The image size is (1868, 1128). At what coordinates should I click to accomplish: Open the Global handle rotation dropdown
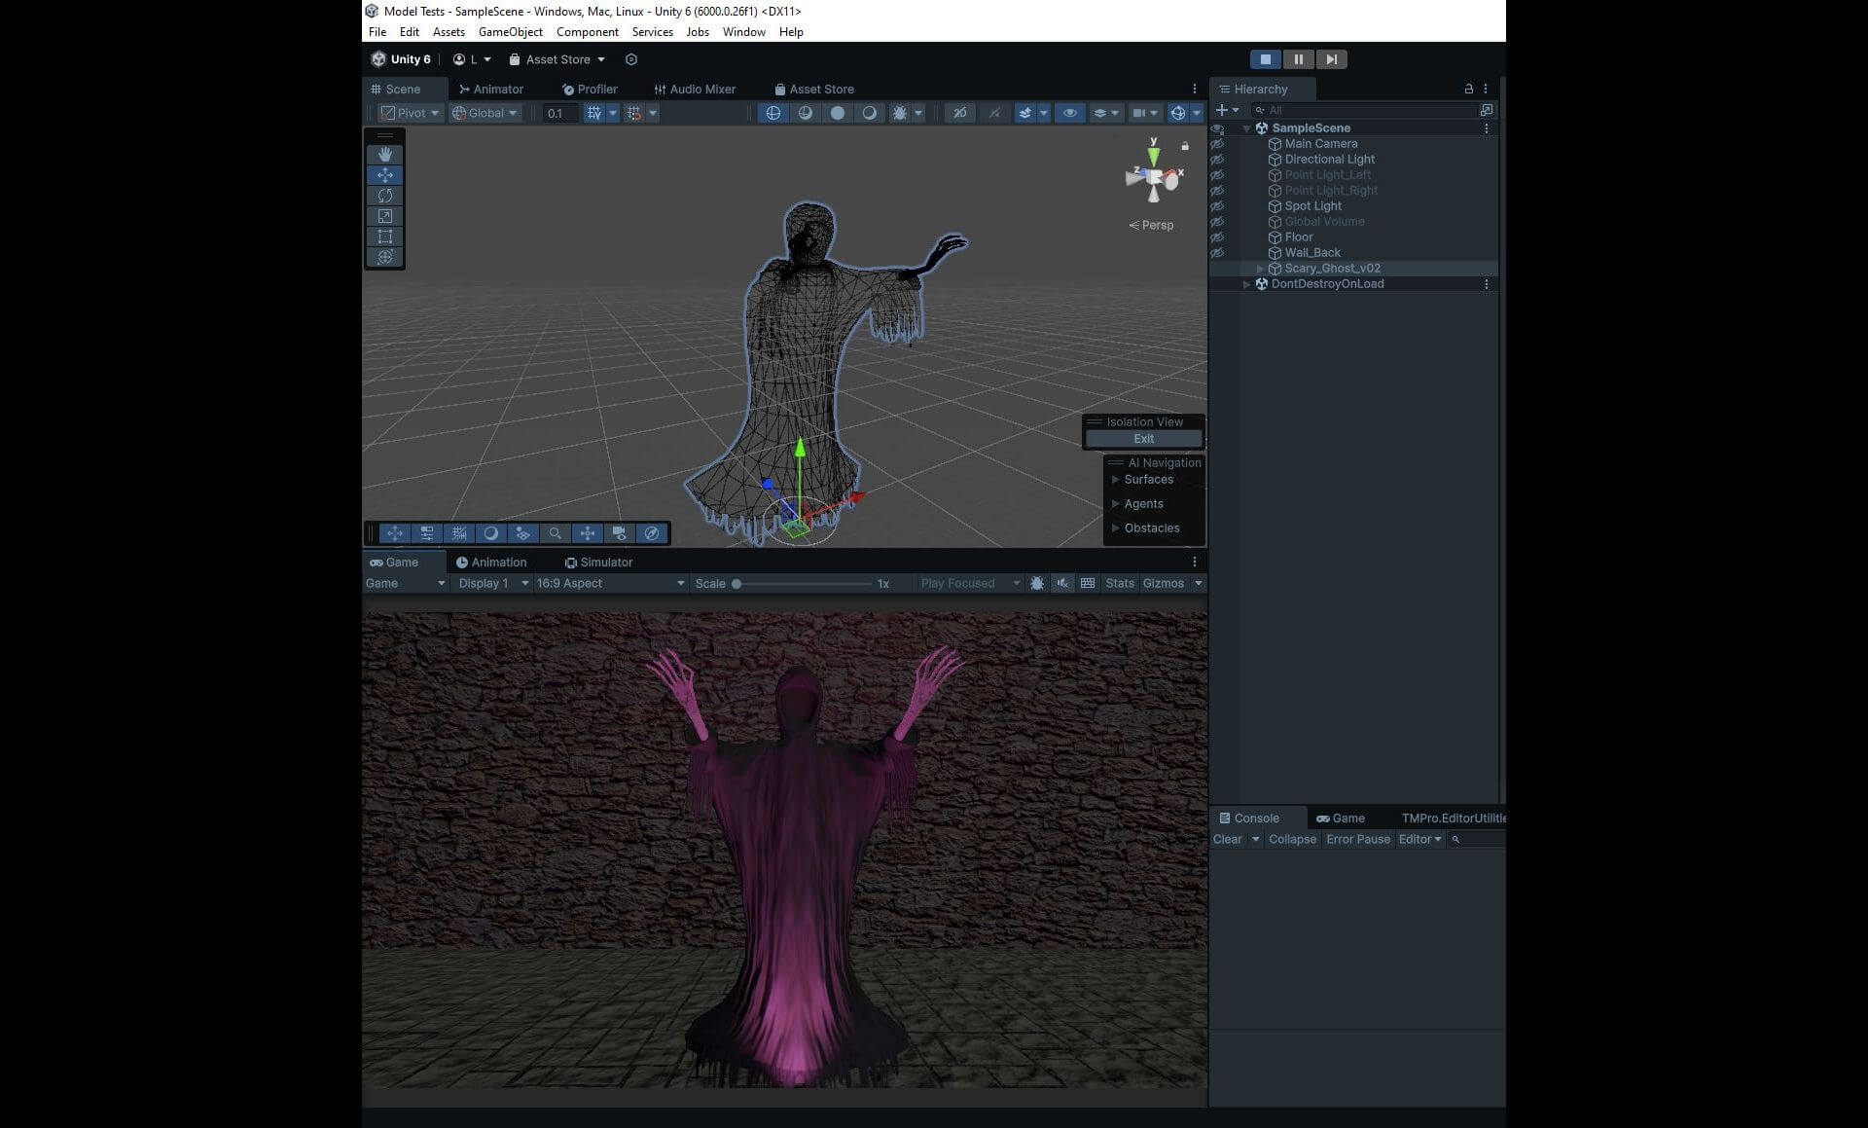[485, 113]
